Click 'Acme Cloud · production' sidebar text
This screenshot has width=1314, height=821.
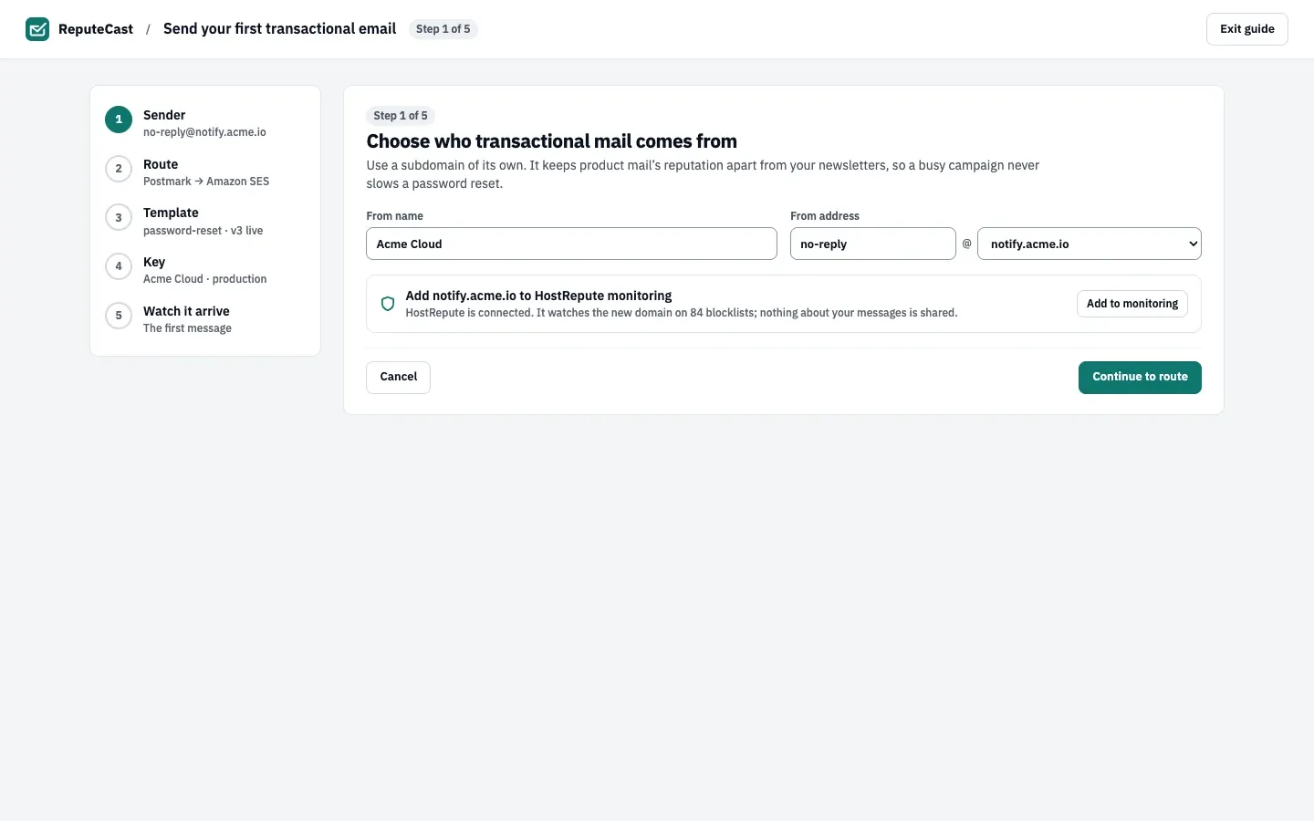pyautogui.click(x=205, y=279)
